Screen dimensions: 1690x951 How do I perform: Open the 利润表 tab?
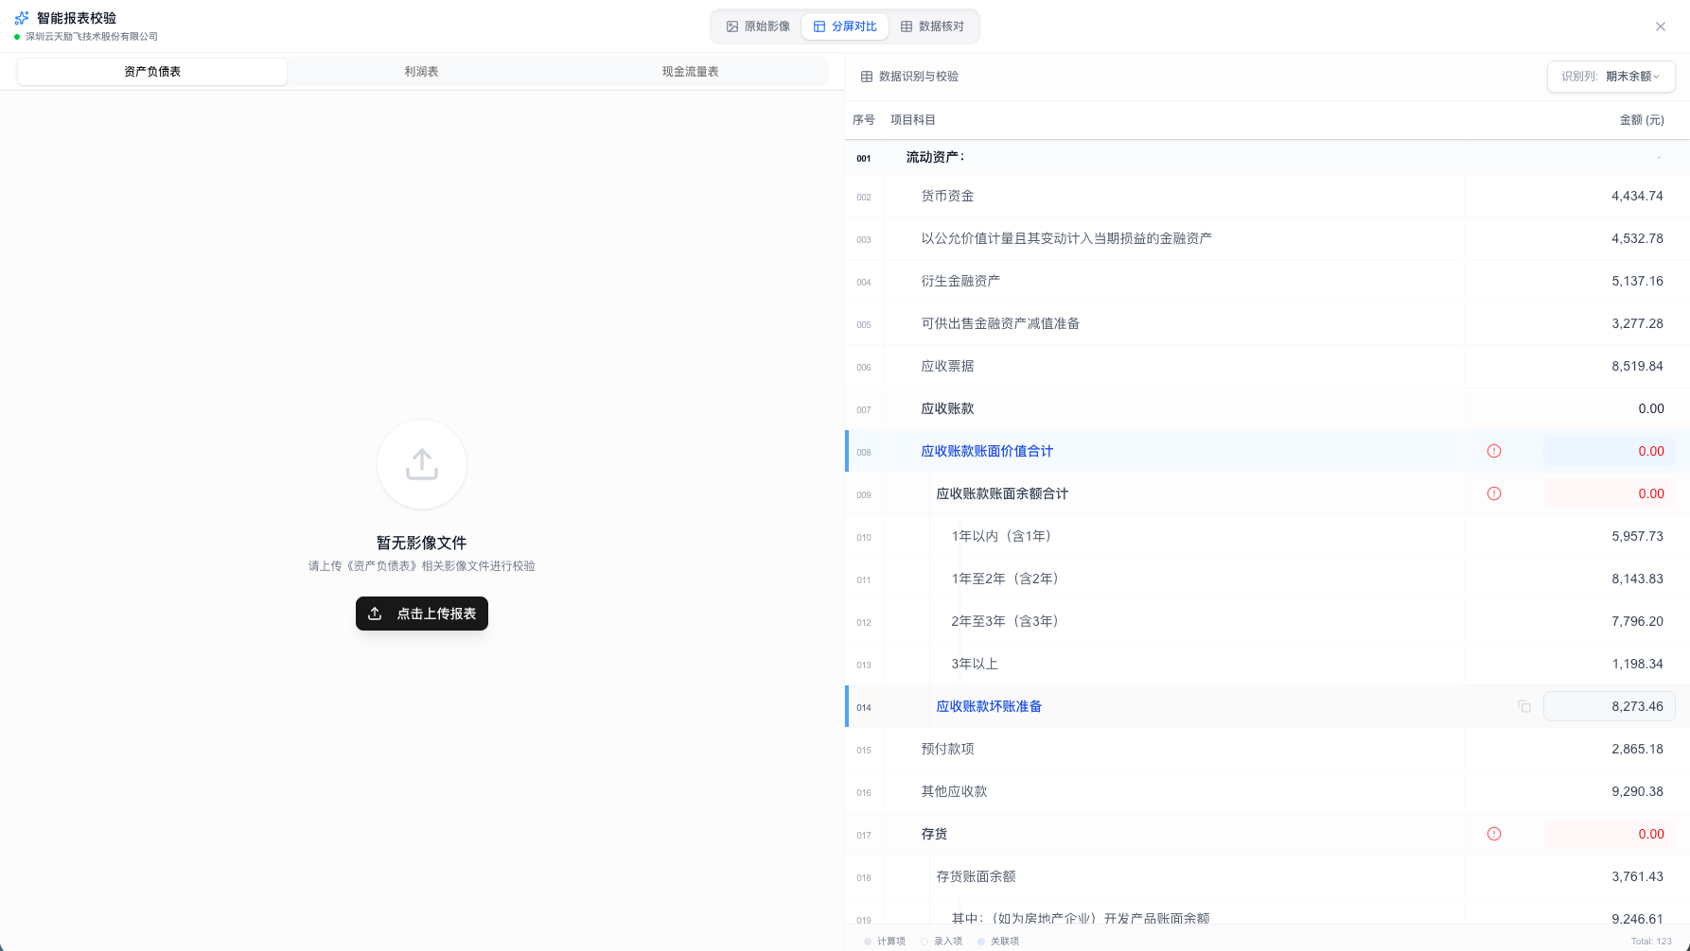[x=421, y=72]
